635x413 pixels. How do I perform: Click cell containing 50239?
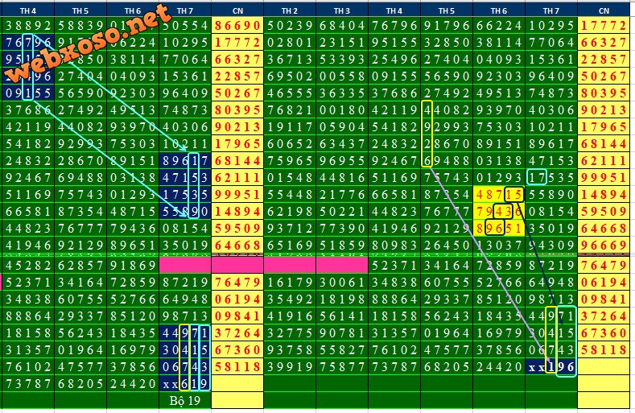pyautogui.click(x=290, y=26)
